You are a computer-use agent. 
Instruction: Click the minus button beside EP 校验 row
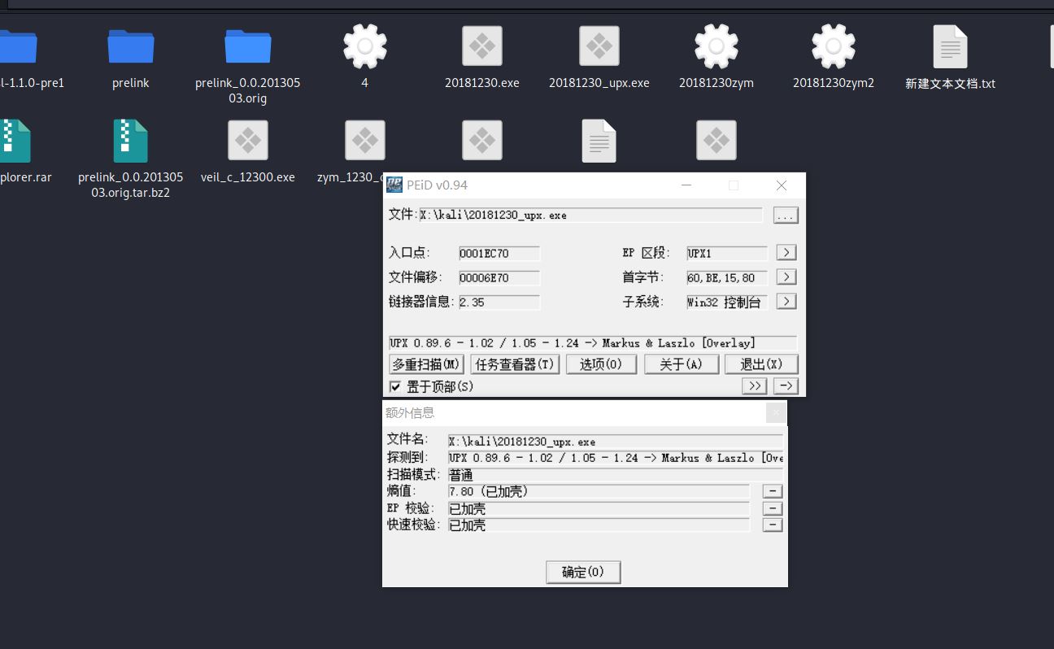click(x=773, y=508)
